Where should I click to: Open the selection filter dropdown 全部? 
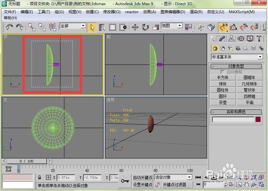pyautogui.click(x=73, y=26)
